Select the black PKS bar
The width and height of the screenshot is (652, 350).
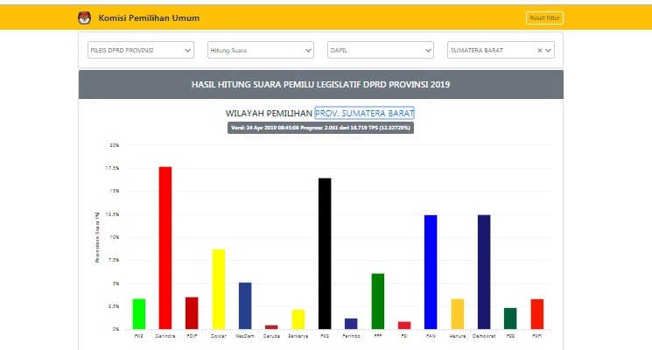325,254
